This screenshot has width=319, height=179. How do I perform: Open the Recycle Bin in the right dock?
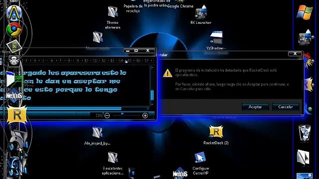pyautogui.click(x=305, y=133)
